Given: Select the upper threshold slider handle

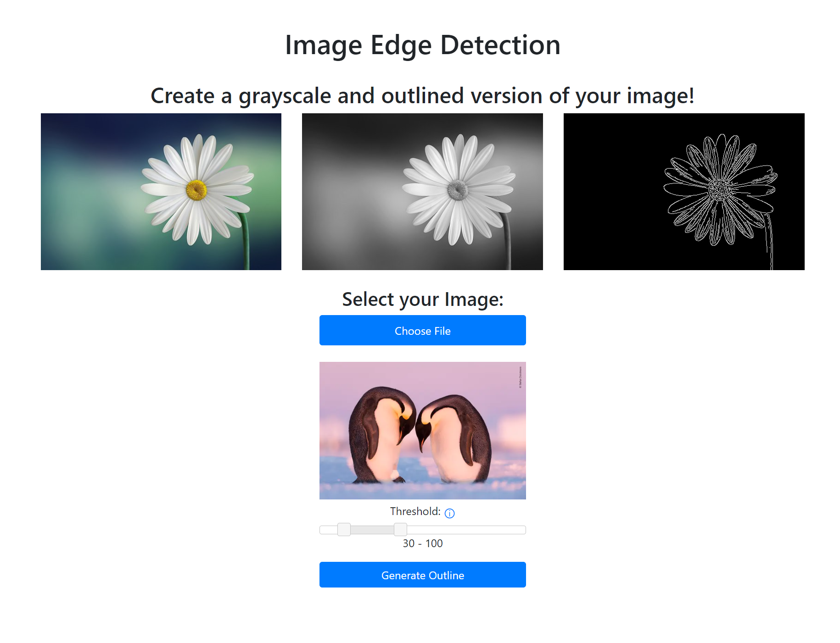Looking at the screenshot, I should tap(400, 529).
